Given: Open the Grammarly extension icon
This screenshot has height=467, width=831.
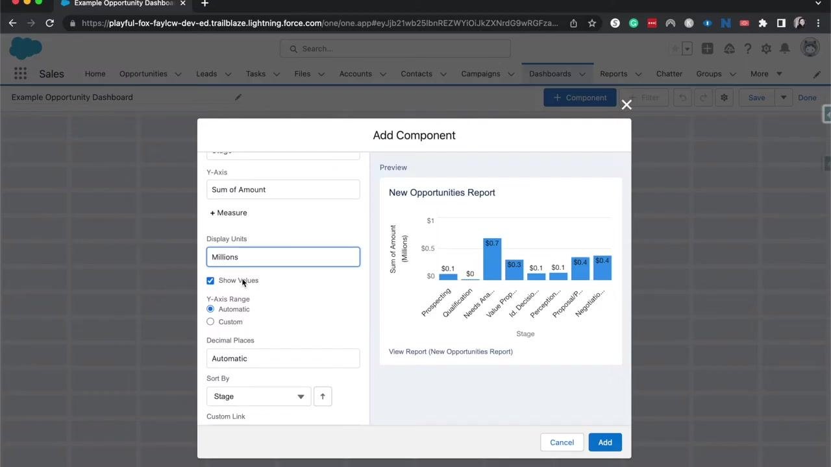Looking at the screenshot, I should (x=633, y=23).
